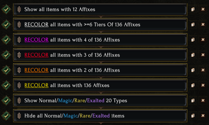Duplicate the orange '2 of 136 Affixes' rule
The height and width of the screenshot is (125, 209).
pos(193,70)
